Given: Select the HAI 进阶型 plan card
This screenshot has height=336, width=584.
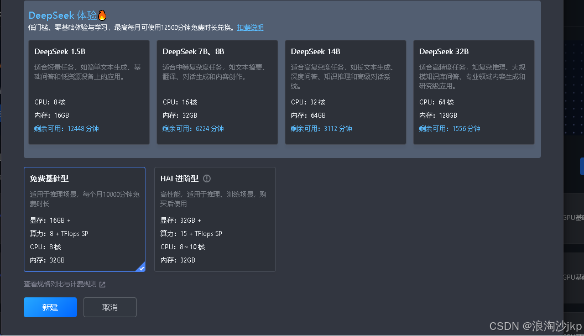Looking at the screenshot, I should click(215, 219).
